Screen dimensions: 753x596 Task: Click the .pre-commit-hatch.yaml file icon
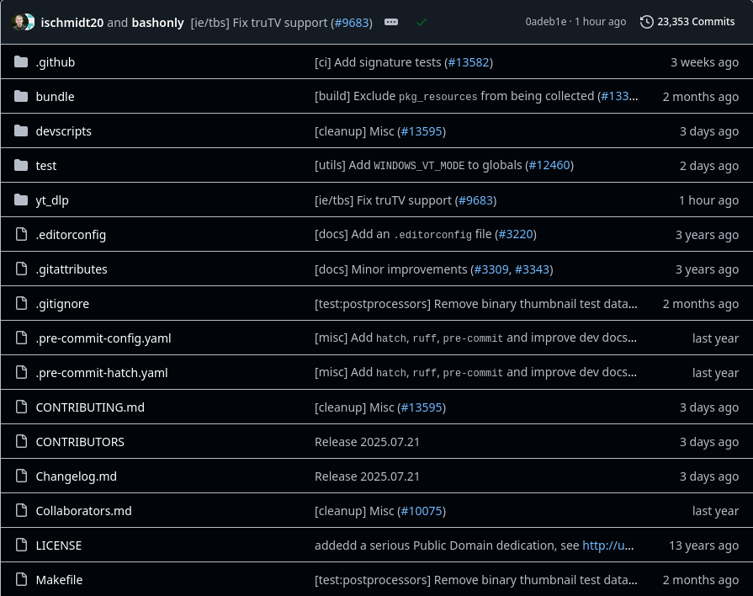(x=21, y=372)
